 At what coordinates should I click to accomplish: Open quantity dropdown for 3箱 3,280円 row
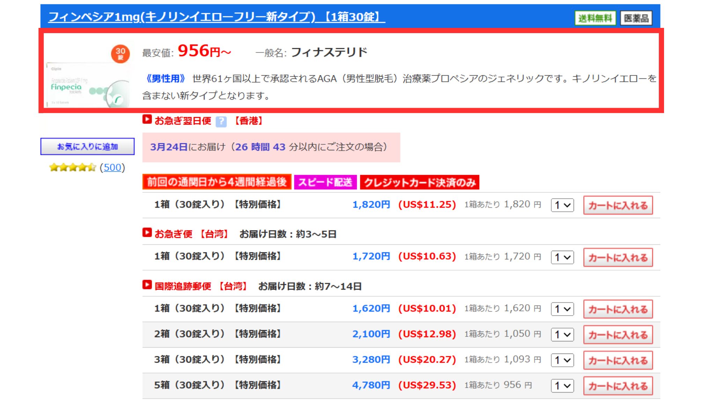pyautogui.click(x=562, y=360)
